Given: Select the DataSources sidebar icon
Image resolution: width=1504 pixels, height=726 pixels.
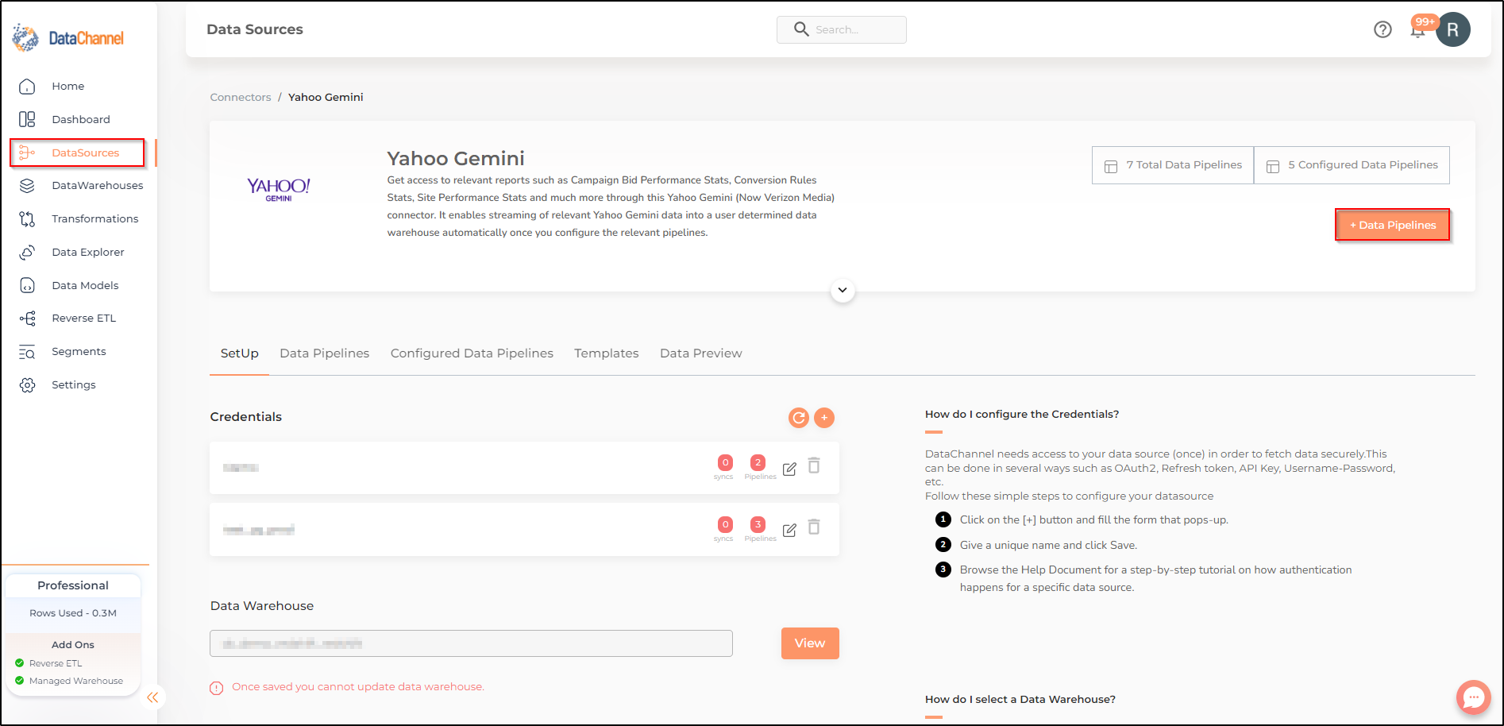Looking at the screenshot, I should coord(27,153).
